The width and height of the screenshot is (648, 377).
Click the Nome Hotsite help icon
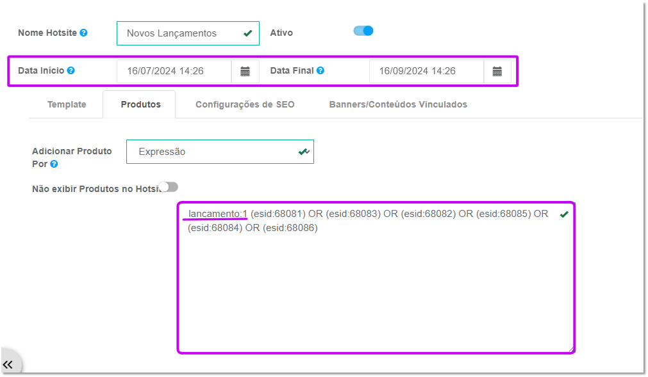83,33
